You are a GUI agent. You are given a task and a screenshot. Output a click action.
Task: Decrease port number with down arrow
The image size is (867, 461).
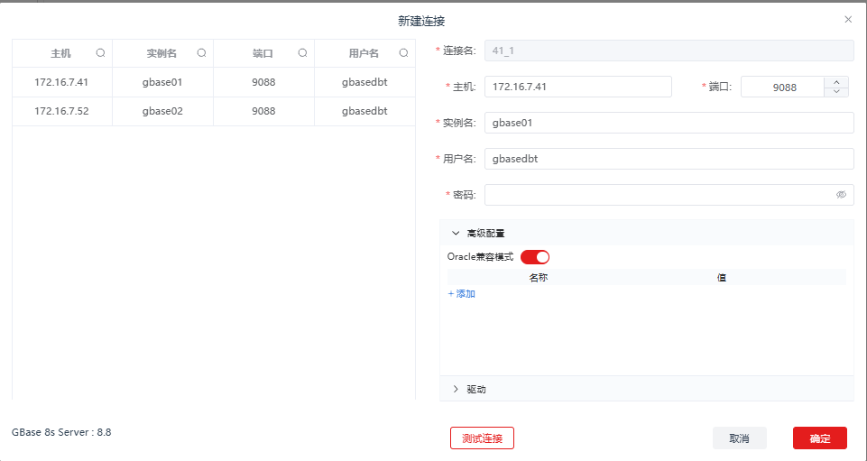[x=836, y=91]
